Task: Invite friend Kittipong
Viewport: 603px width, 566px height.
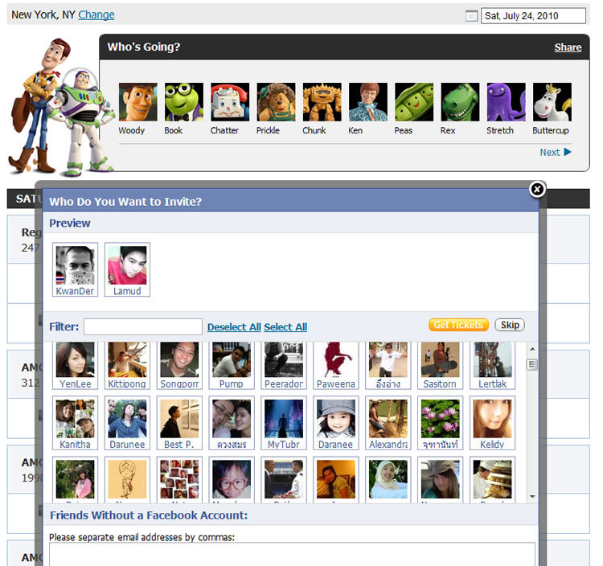Action: tap(127, 365)
